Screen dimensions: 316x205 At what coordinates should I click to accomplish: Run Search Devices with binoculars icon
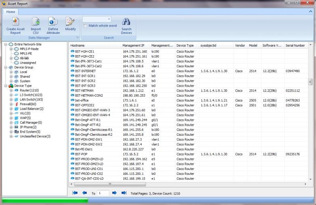point(126,26)
